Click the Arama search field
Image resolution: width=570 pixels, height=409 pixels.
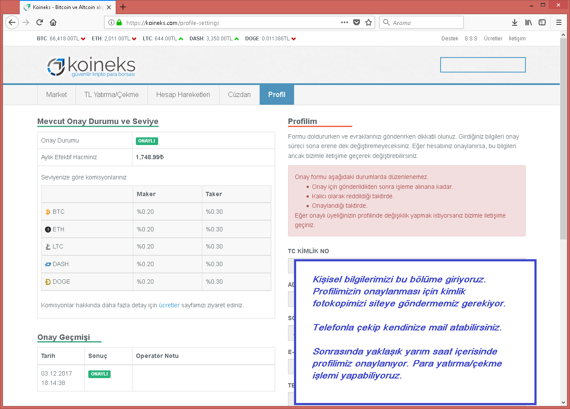(421, 22)
